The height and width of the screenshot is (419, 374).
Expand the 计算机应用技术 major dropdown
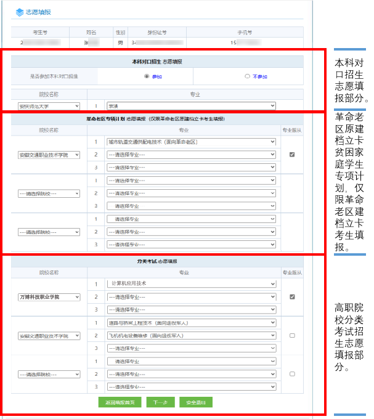pyautogui.click(x=191, y=284)
